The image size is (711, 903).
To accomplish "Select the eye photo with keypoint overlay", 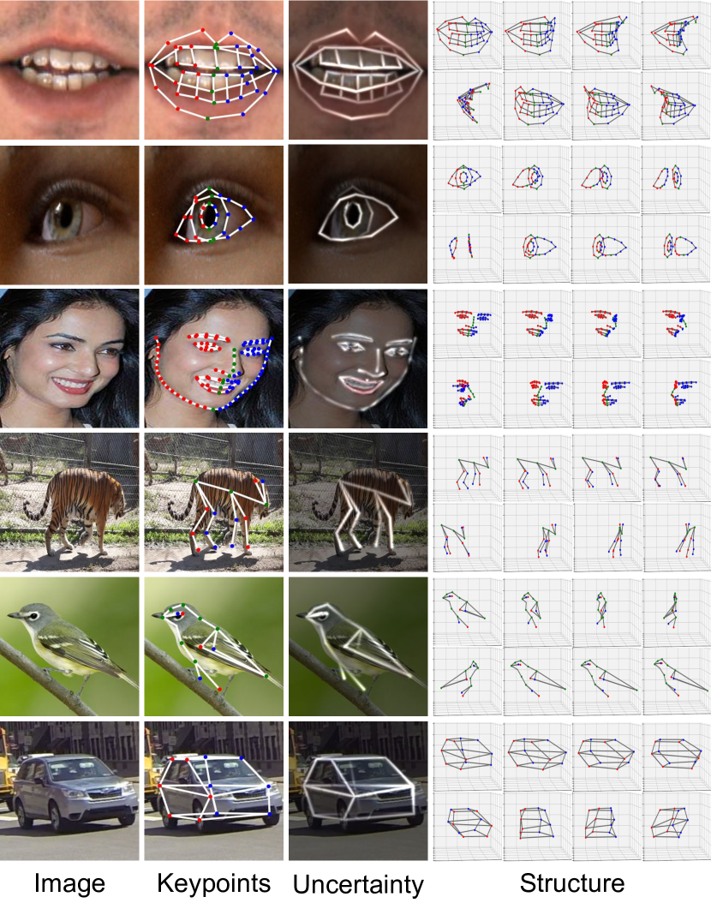I will point(213,214).
